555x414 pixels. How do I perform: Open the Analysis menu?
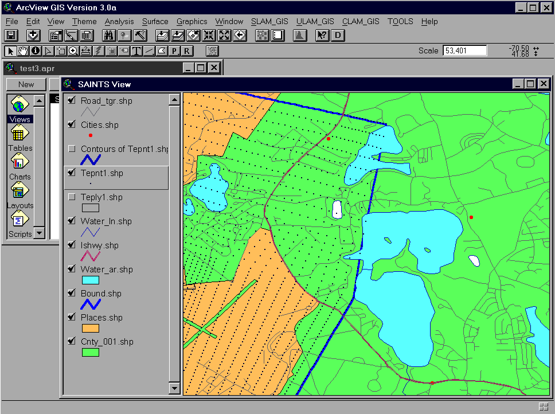[119, 22]
